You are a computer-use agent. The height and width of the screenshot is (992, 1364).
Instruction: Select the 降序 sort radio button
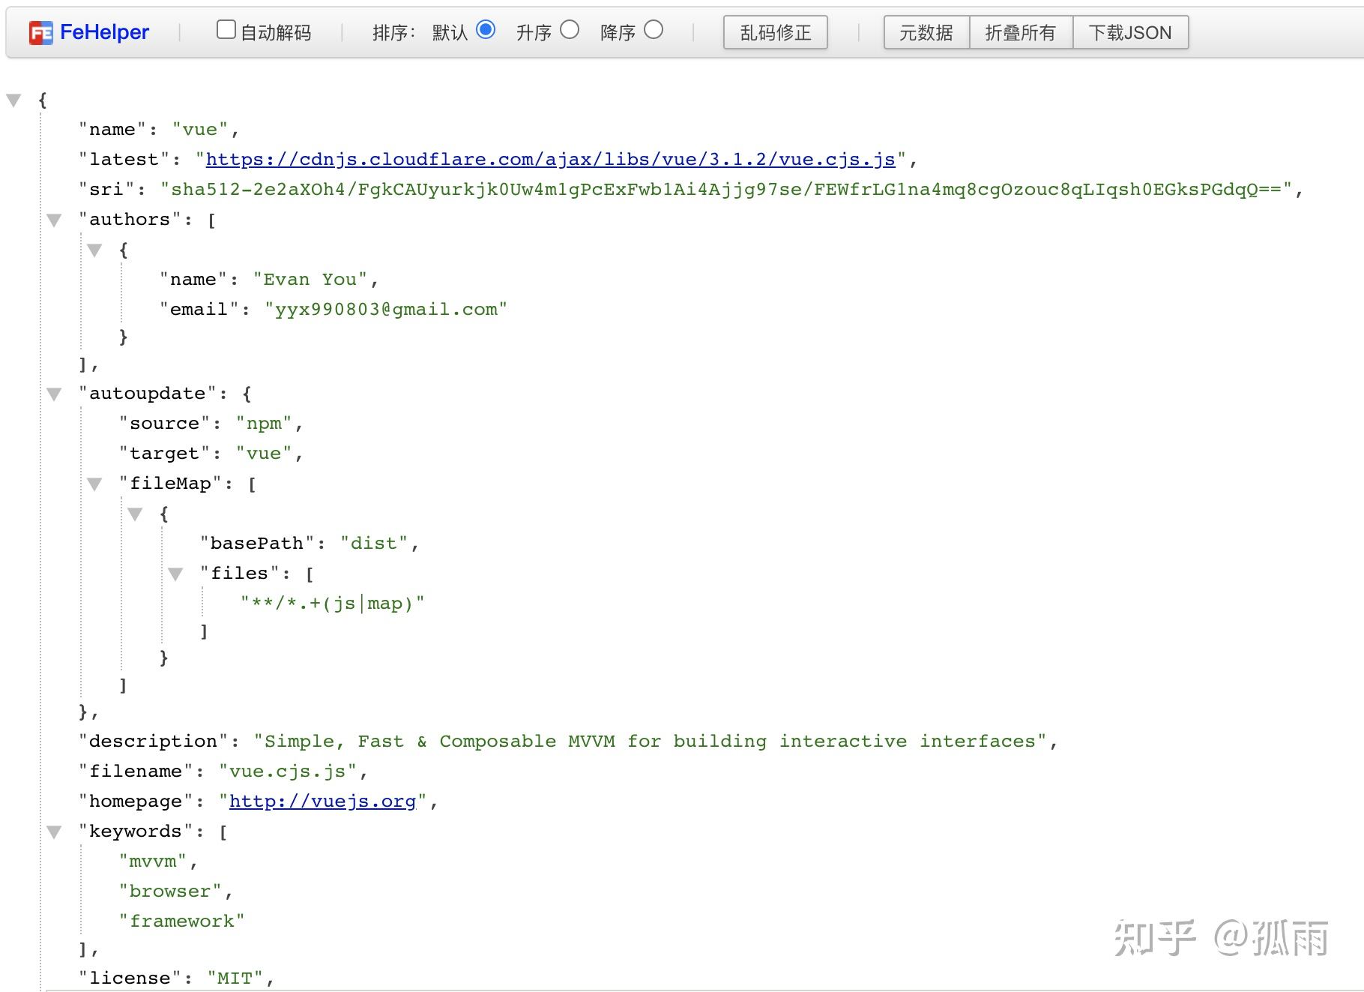click(654, 30)
